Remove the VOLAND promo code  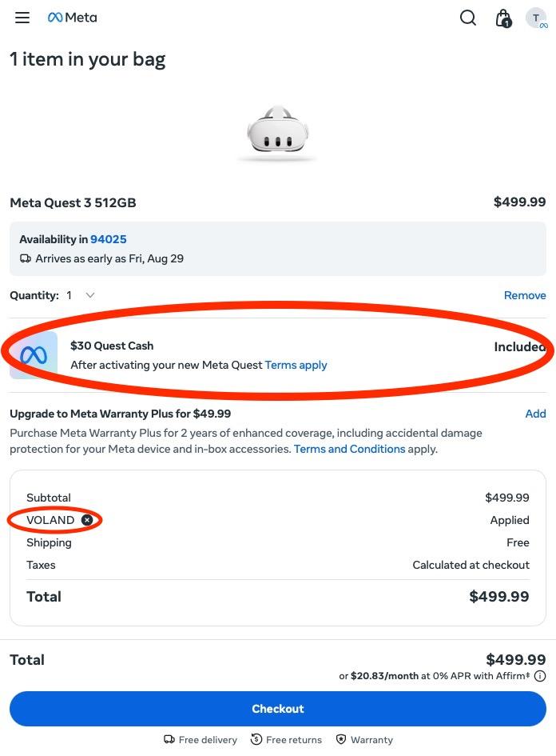(87, 520)
